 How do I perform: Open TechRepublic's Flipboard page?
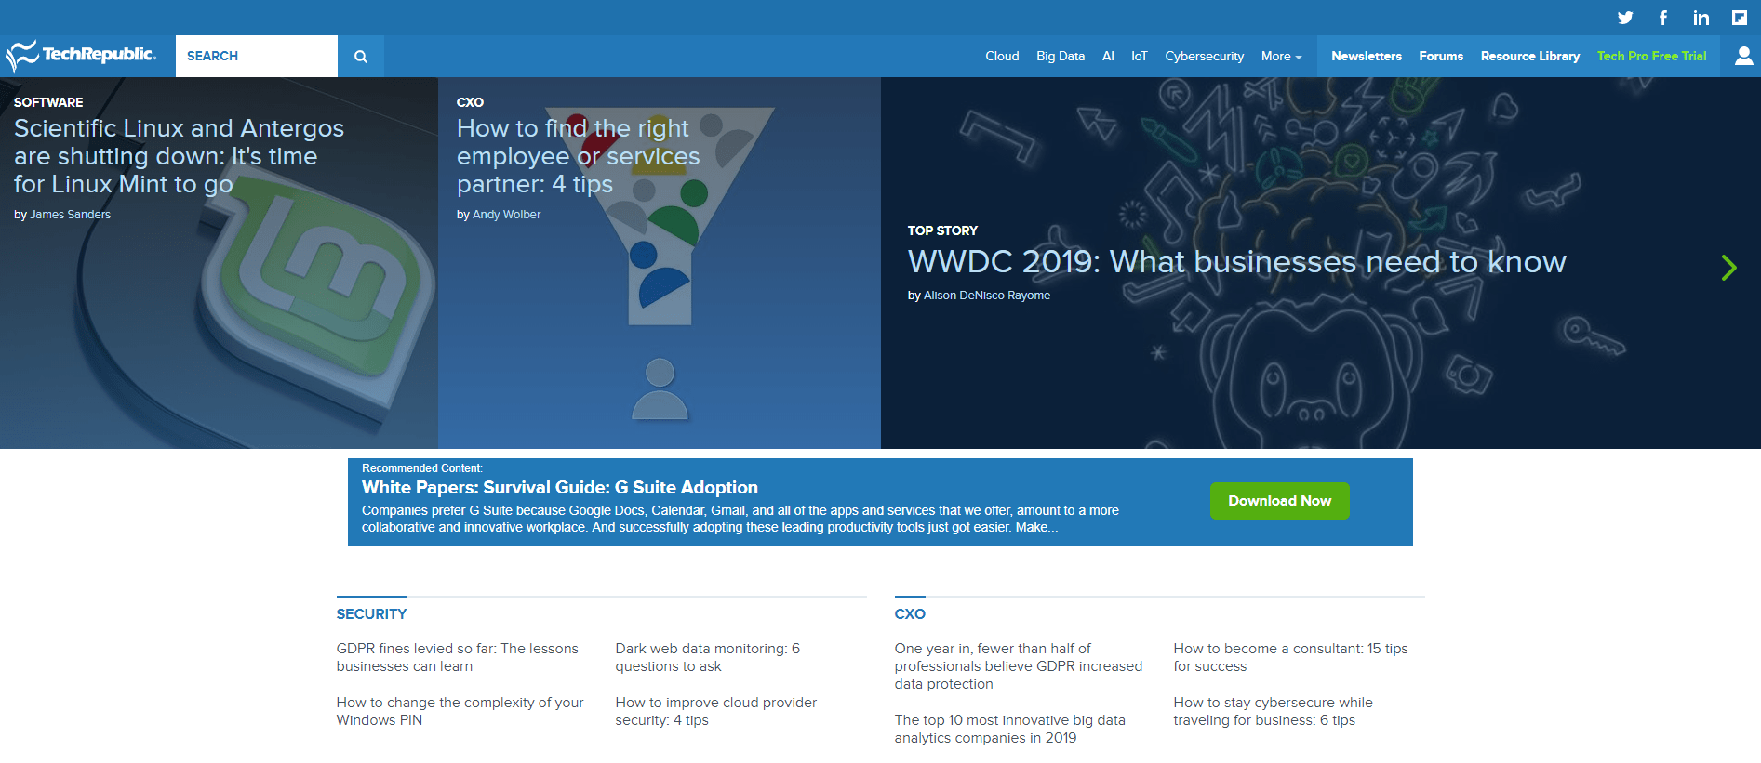pyautogui.click(x=1740, y=18)
